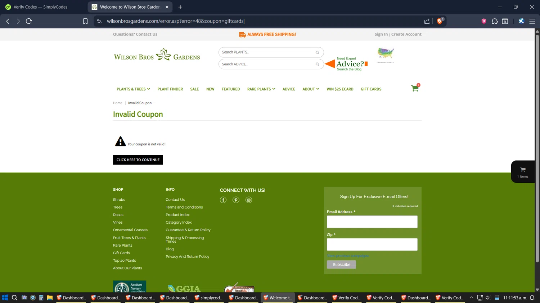Reload the current page
The height and width of the screenshot is (303, 540).
[29, 21]
